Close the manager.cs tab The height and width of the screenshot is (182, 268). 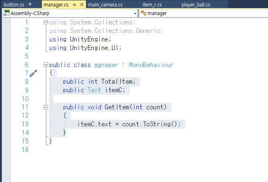tap(82, 4)
